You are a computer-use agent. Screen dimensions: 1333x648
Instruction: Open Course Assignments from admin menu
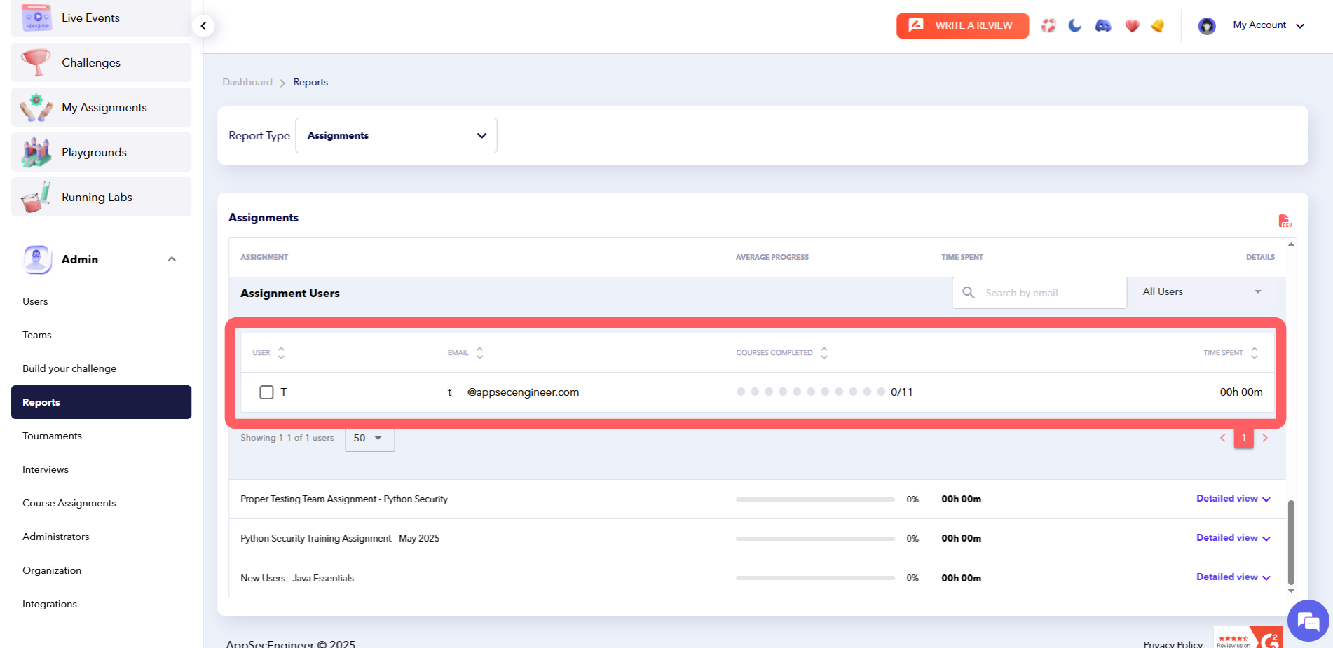pyautogui.click(x=69, y=502)
